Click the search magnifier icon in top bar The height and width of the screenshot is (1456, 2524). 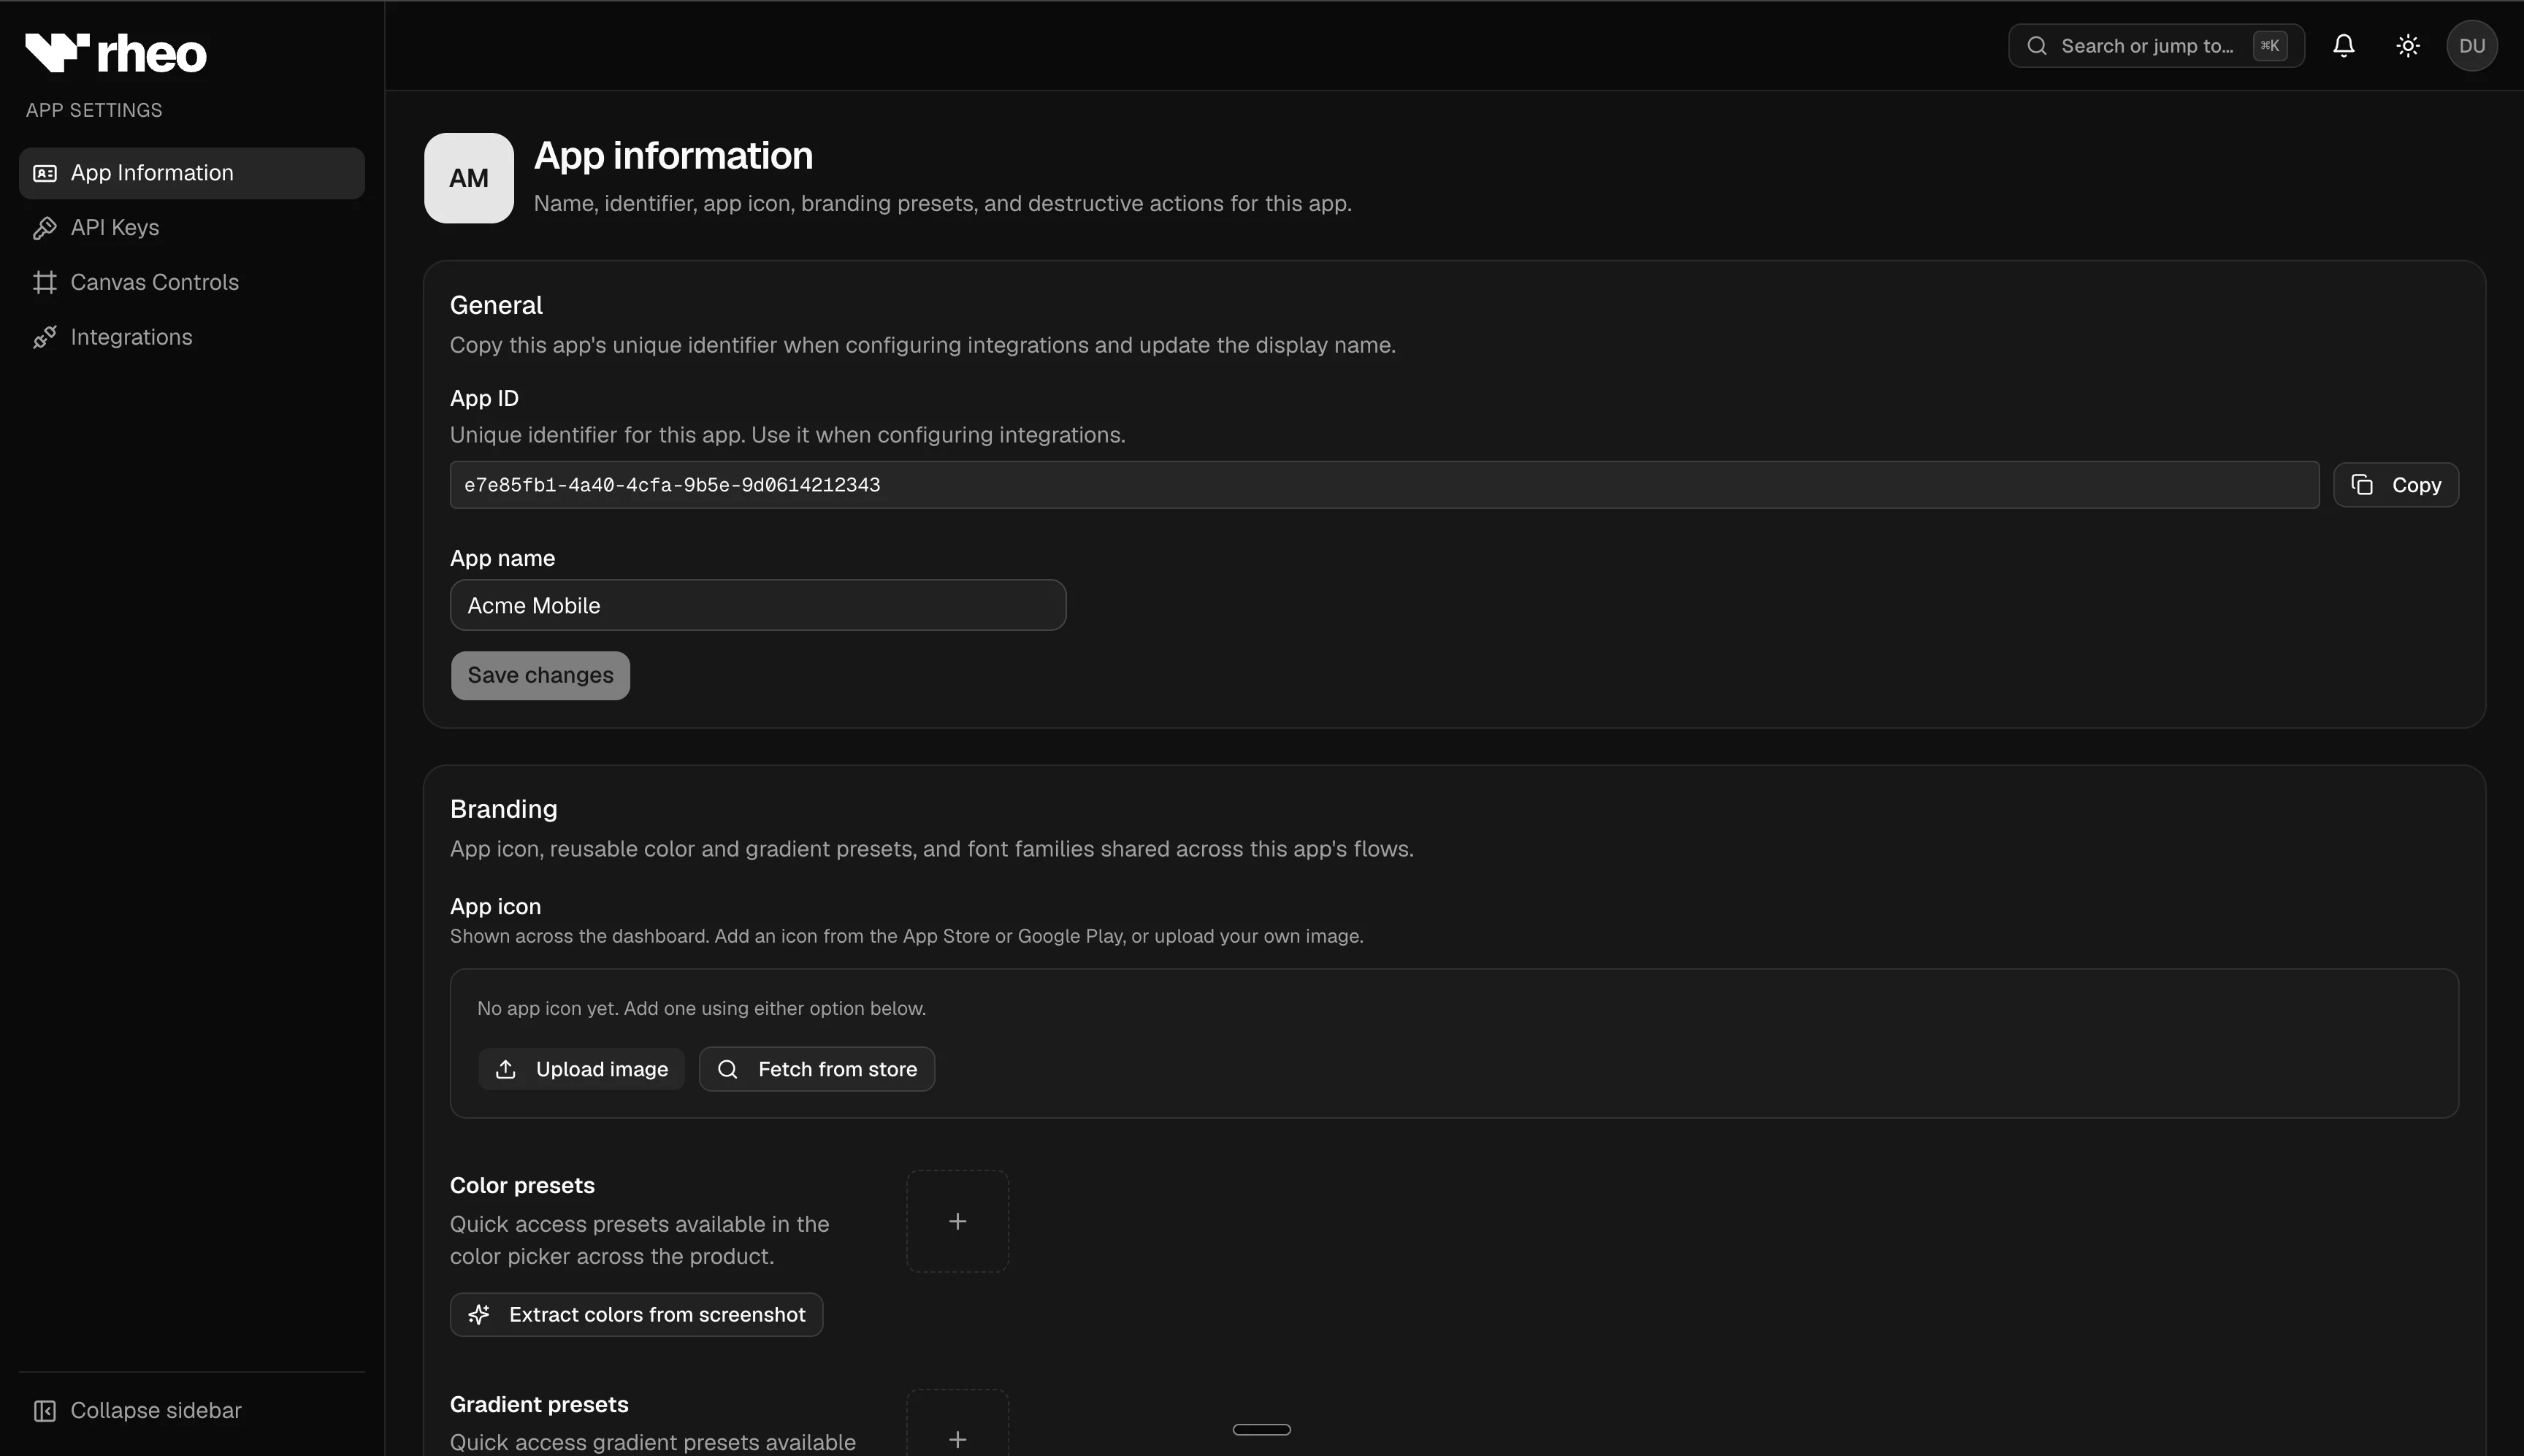(2037, 46)
